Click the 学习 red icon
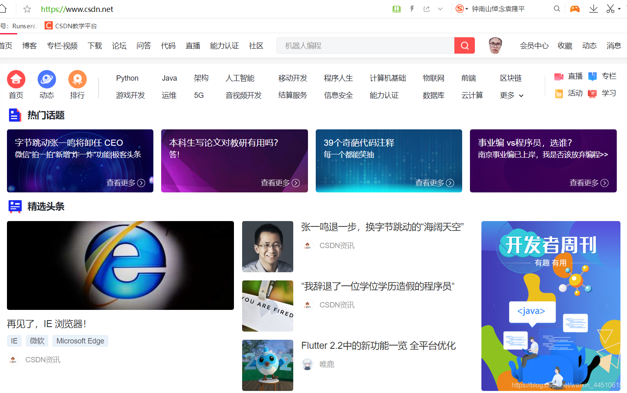 [x=592, y=94]
